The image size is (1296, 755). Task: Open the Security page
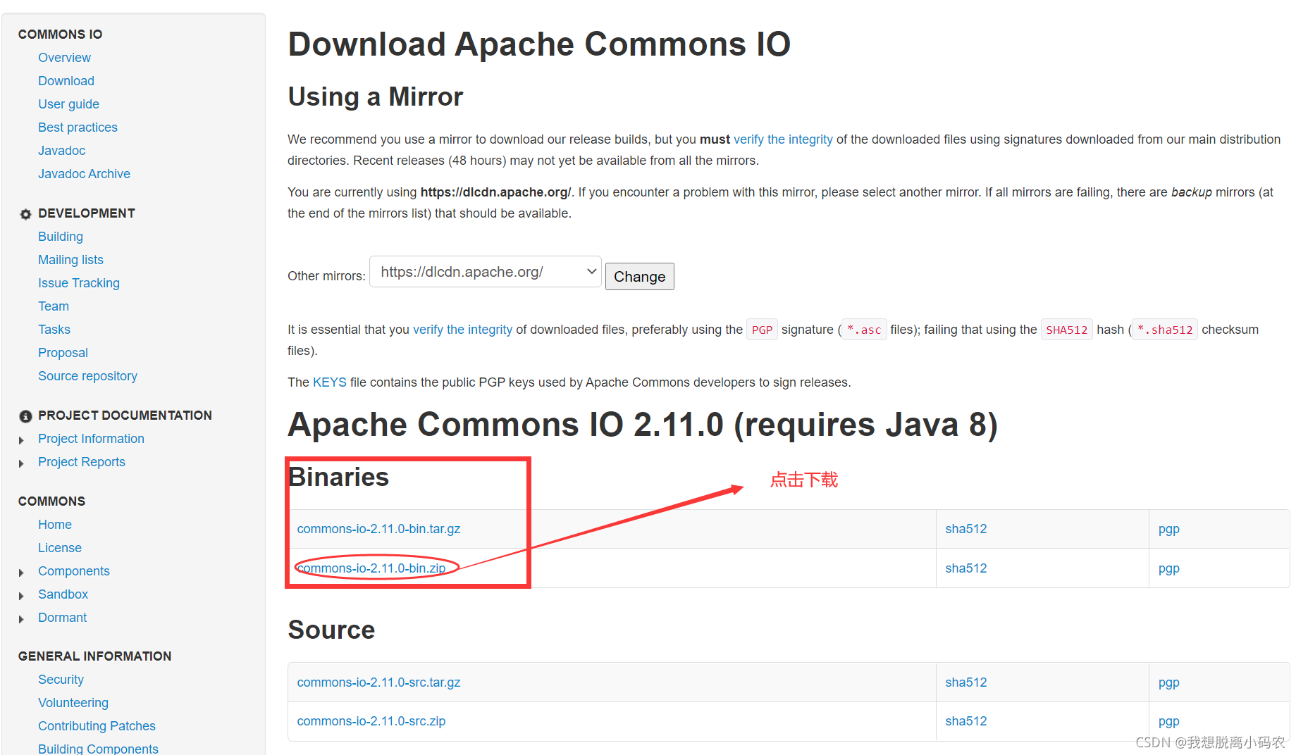(x=61, y=680)
